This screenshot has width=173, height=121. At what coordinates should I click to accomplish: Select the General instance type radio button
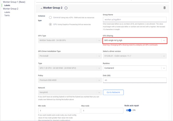(50, 18)
